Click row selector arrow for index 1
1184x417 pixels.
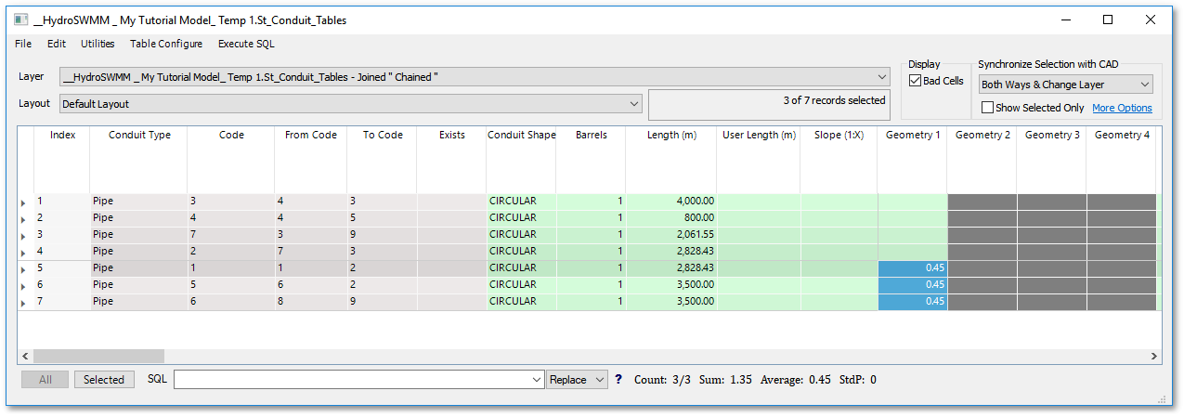coord(25,201)
